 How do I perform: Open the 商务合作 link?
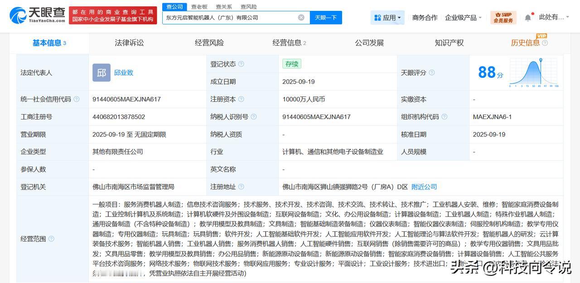425,18
